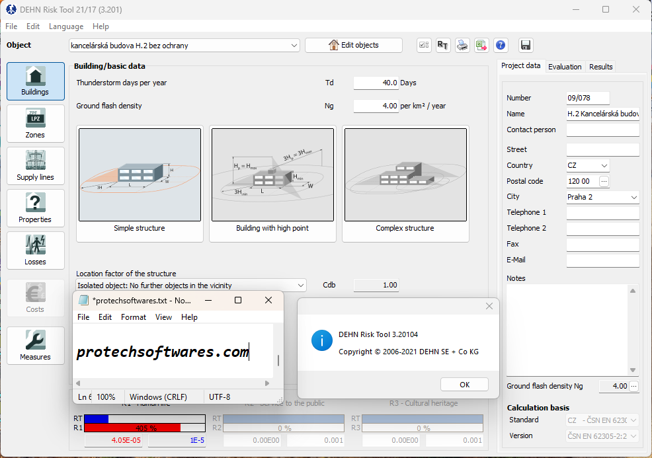Click the project Name field

tap(603, 114)
